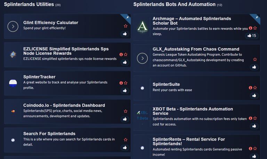The width and height of the screenshot is (267, 159).
Task: Thumbs-up the Search For Splinterlands entry
Action: (125, 148)
